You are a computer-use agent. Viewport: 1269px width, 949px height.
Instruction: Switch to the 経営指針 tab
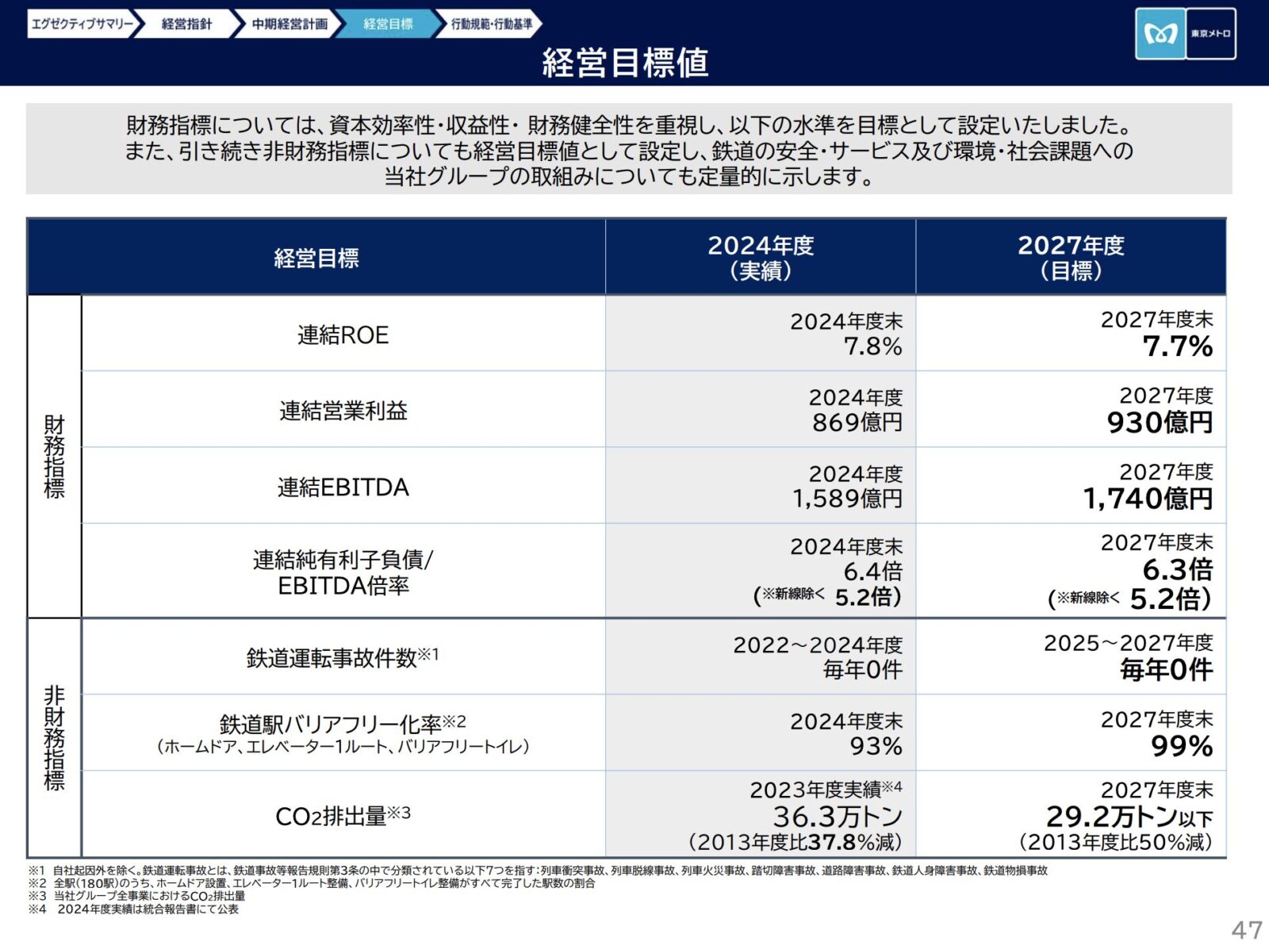point(187,24)
